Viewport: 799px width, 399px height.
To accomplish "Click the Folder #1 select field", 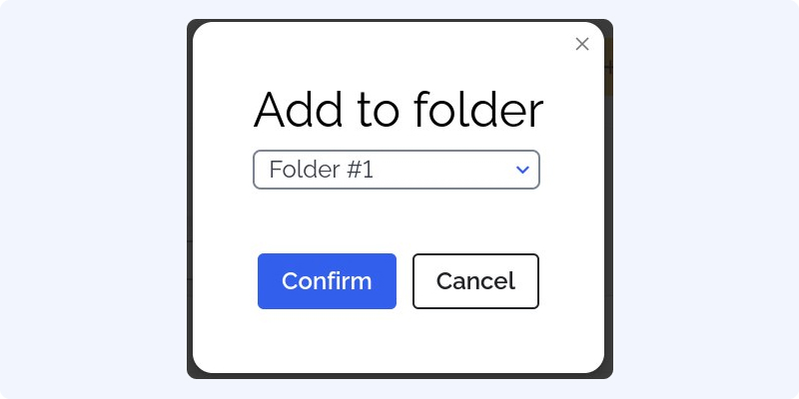I will click(x=397, y=170).
